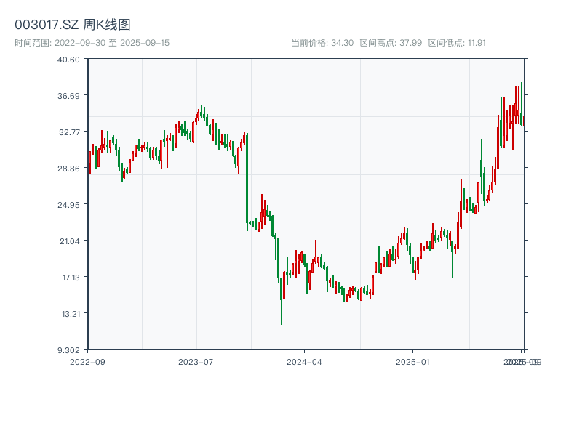Viewport: 582px width, 436px height.
Task: Click the chart title 003017.SZ 周K线图
Action: point(73,25)
